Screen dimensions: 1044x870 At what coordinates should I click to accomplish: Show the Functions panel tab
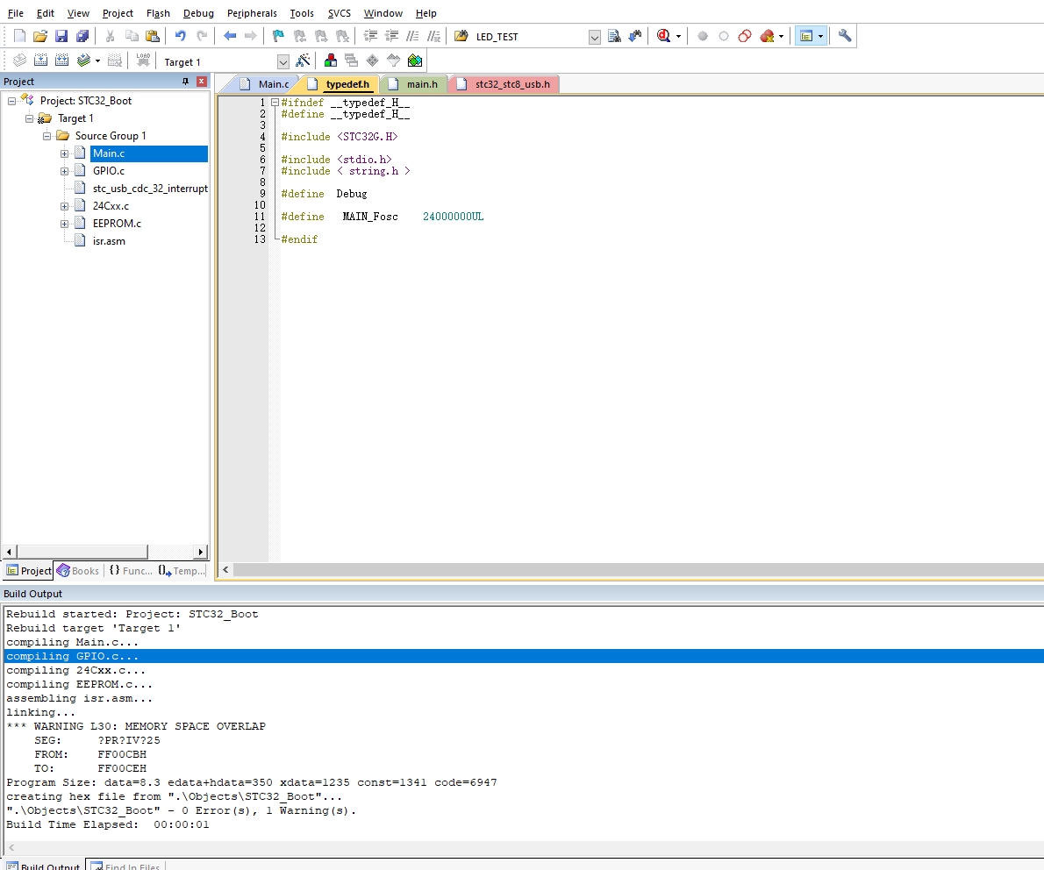pyautogui.click(x=131, y=570)
